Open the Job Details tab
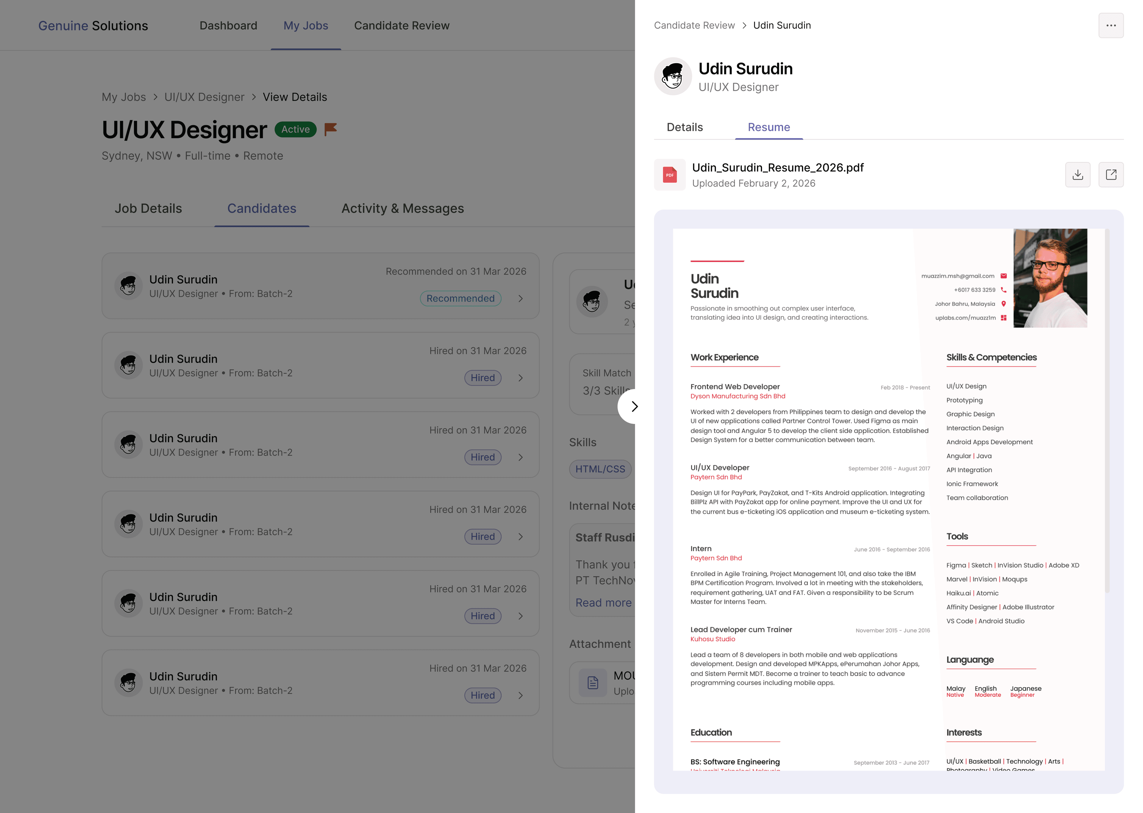The width and height of the screenshot is (1143, 813). [148, 209]
